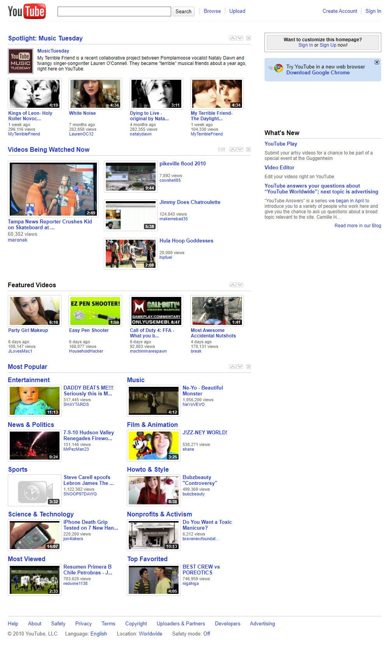Viewport: 389px width, 646px height.
Task: Open the Steve Carell spoofs Lebron placeholder thumbnail
Action: pos(35,490)
